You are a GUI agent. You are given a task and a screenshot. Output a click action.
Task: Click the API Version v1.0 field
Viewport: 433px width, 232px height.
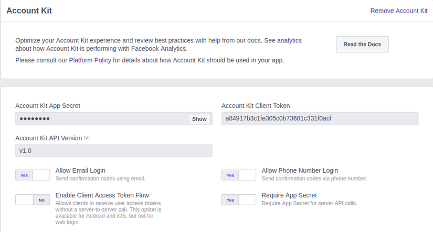click(x=114, y=151)
